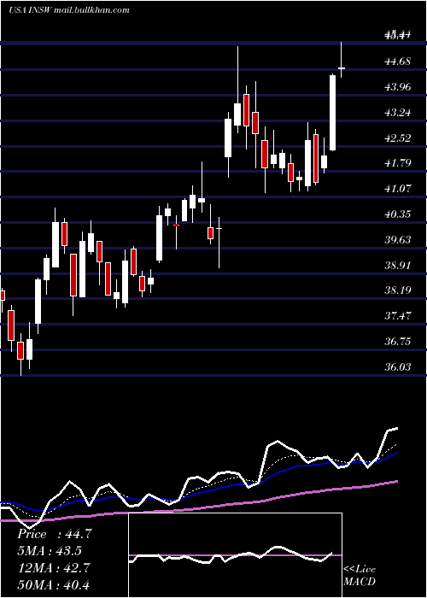Viewport: 427px width, 598px height.
Task: Click the end of the thick white 5MA line
Action: click(x=397, y=429)
